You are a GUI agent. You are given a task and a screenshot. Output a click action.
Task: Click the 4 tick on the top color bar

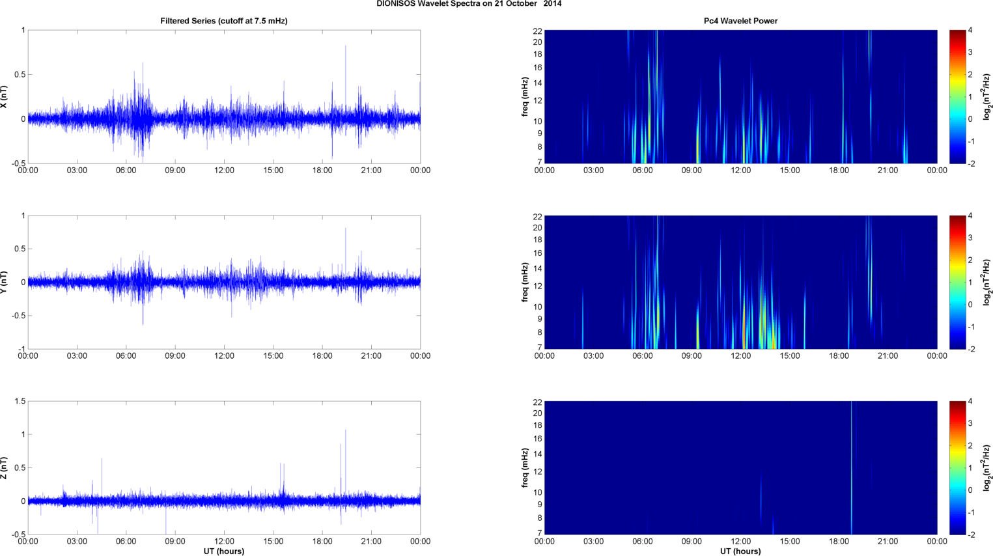click(x=971, y=31)
